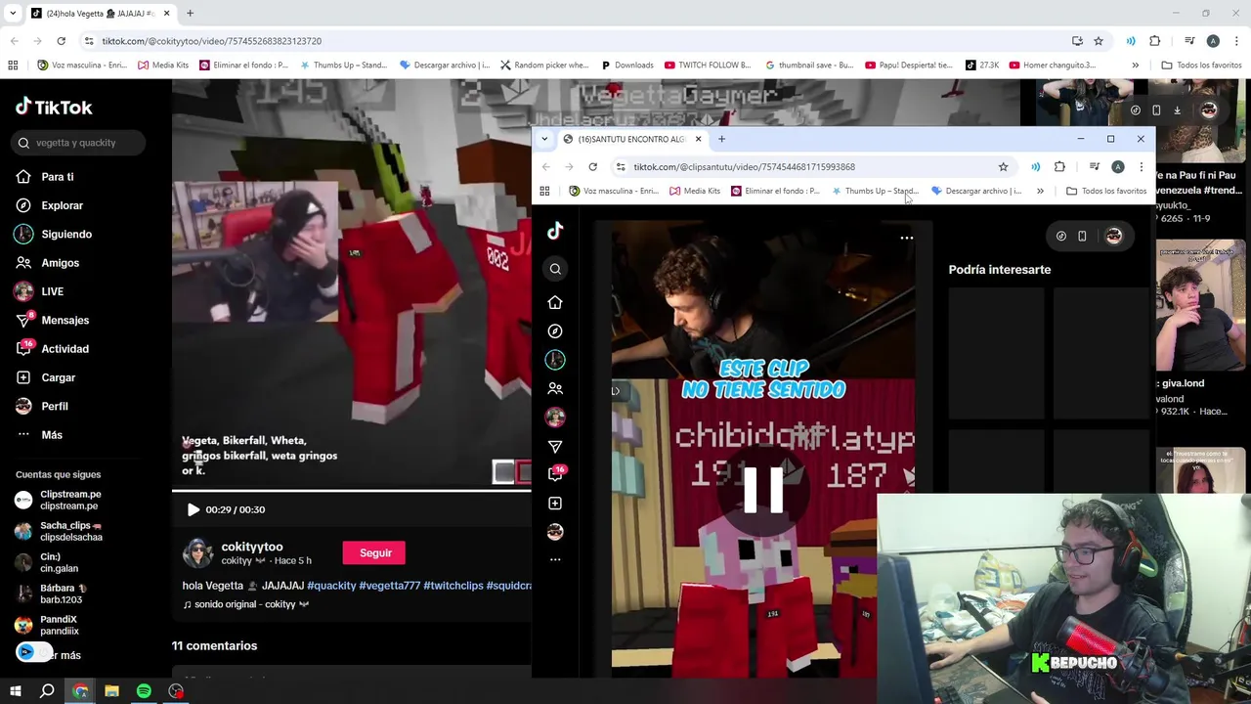Open media control icon in back window
Image resolution: width=1251 pixels, height=704 pixels.
tap(1189, 41)
